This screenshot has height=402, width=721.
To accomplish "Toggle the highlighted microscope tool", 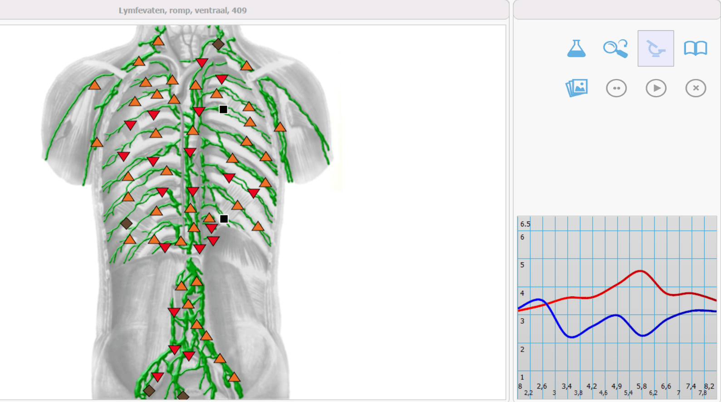I will point(656,49).
